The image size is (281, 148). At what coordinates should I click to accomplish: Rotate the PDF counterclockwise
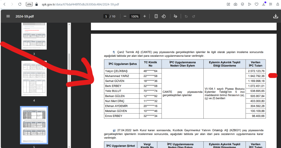(x=164, y=16)
